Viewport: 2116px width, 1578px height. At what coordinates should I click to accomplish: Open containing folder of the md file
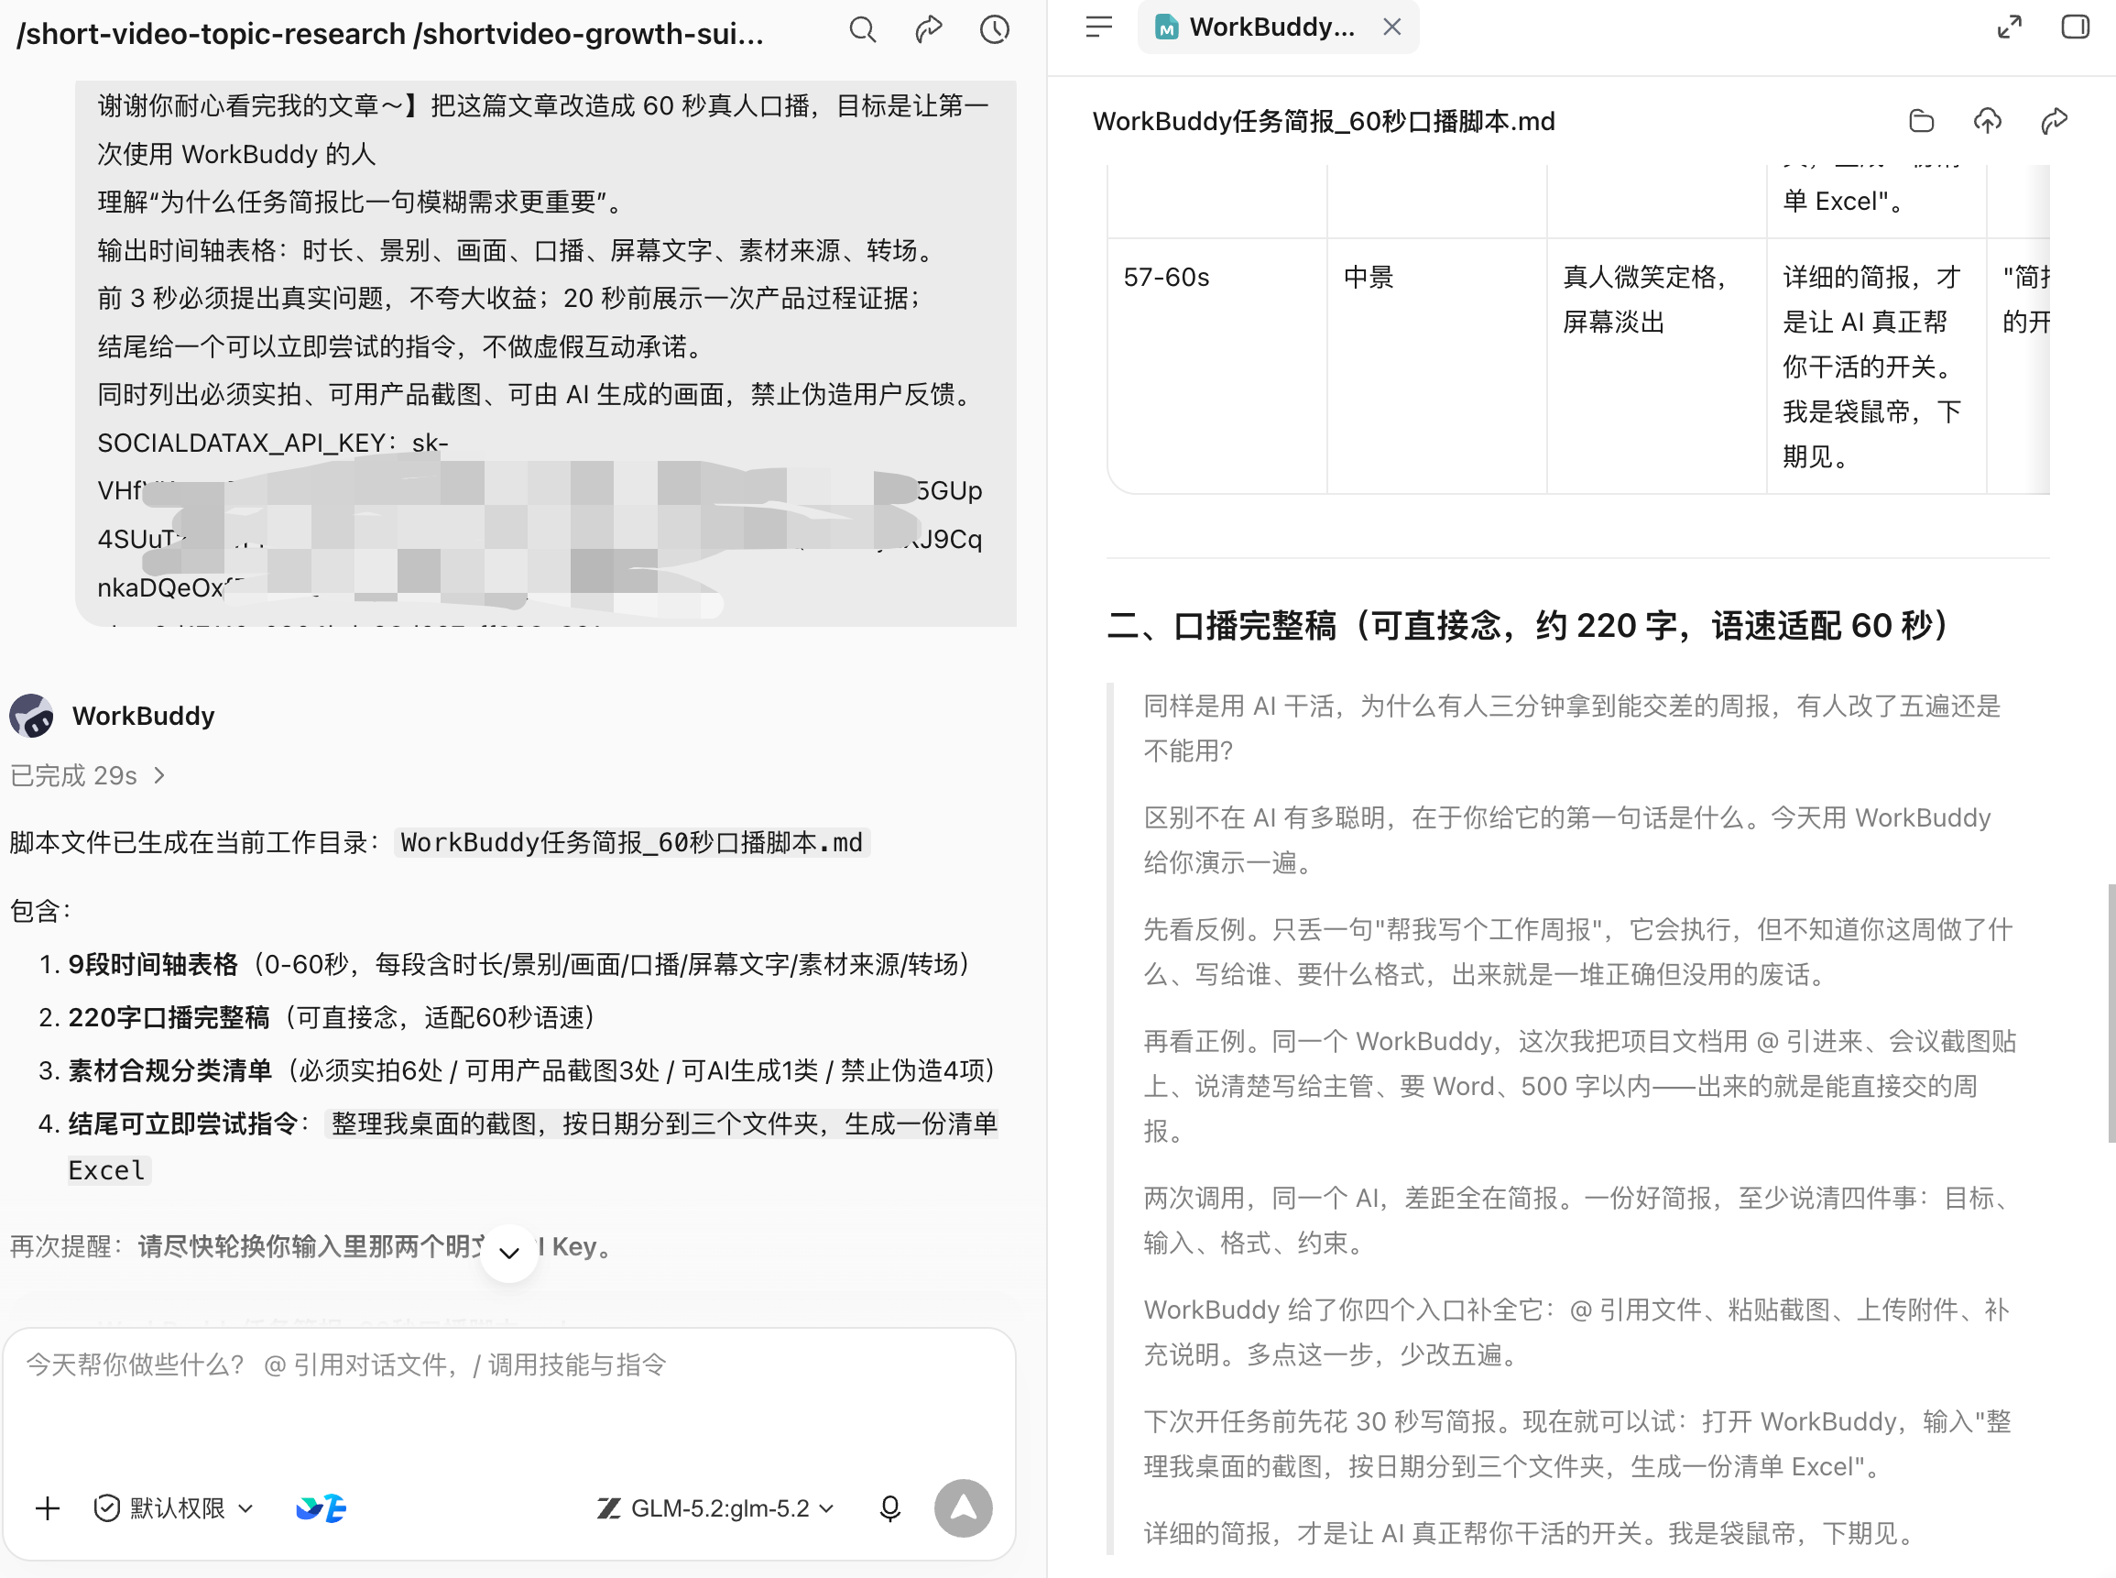point(1921,121)
